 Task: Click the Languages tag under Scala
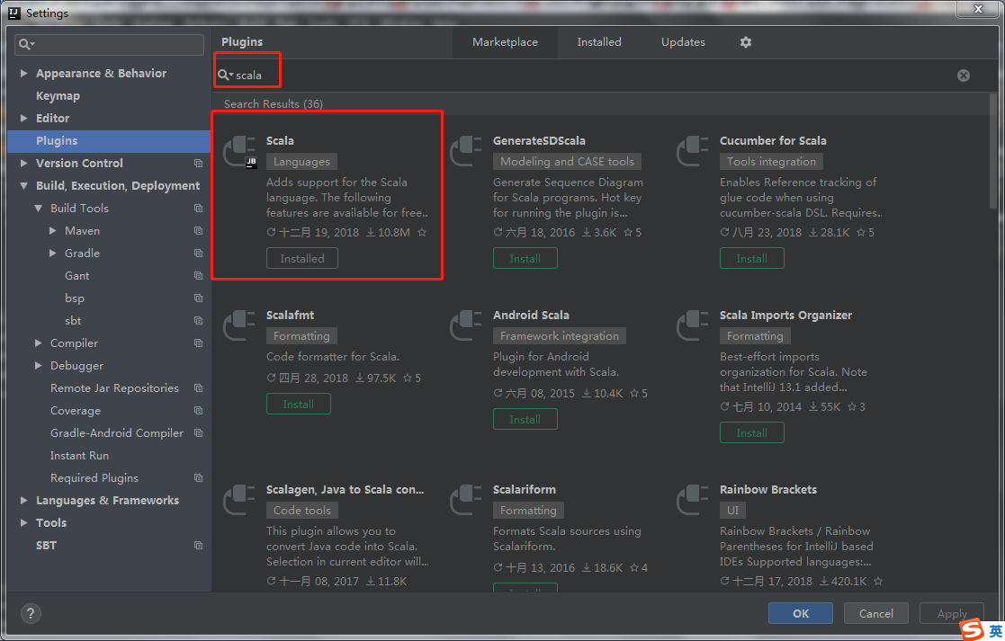pos(301,162)
